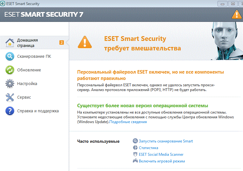
Task: Click the Tools wrench icon
Action: 10,97
